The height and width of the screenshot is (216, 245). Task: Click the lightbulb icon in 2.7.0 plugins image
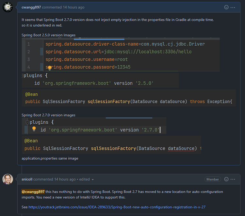click(x=34, y=129)
